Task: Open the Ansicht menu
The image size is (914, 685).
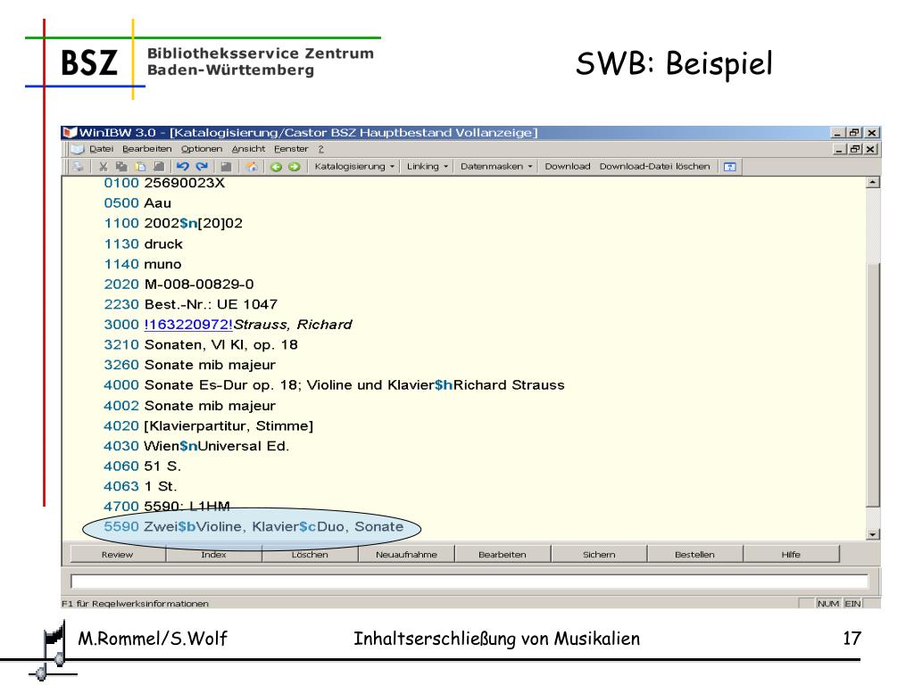Action: click(248, 149)
